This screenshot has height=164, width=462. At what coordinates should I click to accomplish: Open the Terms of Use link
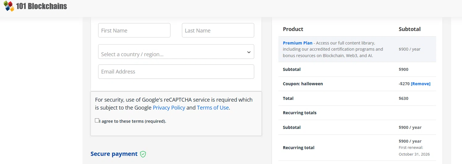pyautogui.click(x=213, y=108)
